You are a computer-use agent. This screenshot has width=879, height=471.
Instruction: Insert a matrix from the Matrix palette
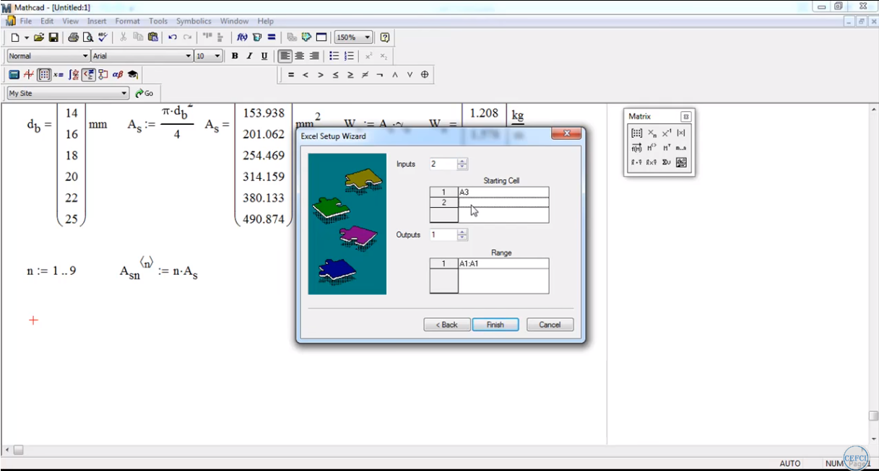(x=636, y=133)
